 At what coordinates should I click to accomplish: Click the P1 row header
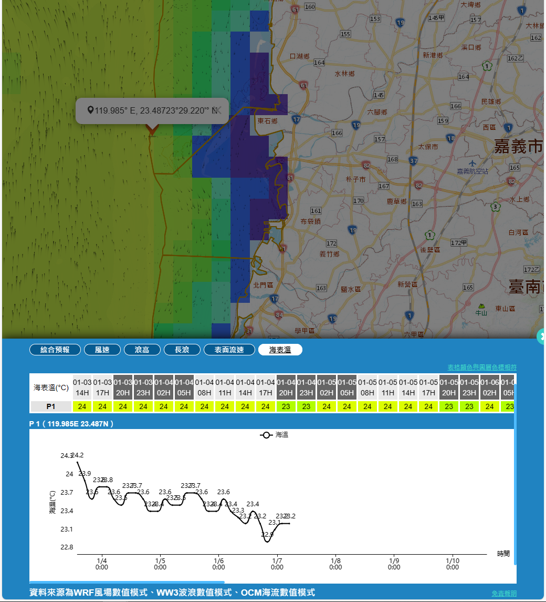tap(51, 406)
